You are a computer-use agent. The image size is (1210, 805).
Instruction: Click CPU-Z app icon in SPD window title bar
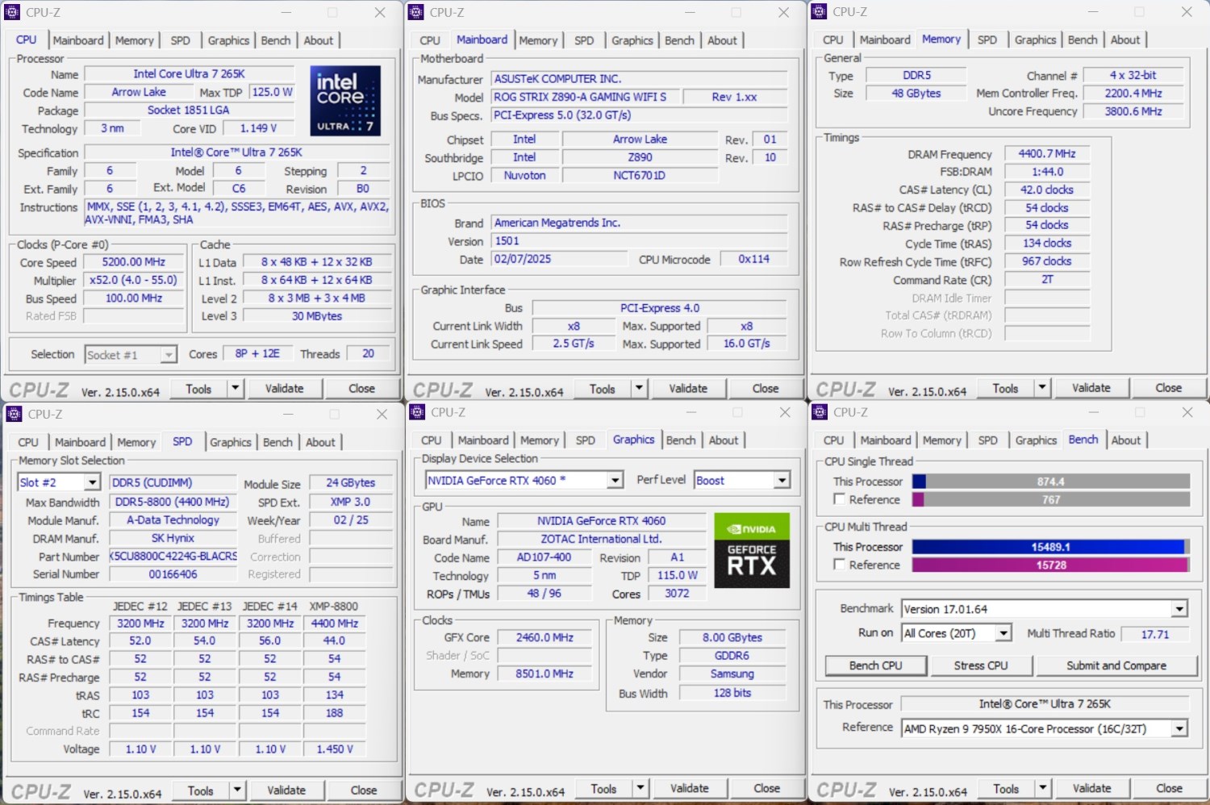[x=14, y=414]
